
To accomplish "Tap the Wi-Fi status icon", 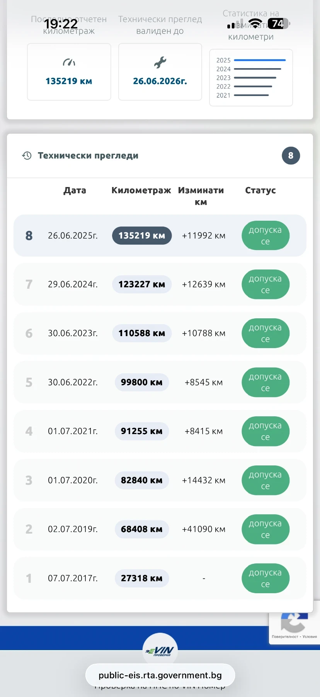I will (x=255, y=24).
